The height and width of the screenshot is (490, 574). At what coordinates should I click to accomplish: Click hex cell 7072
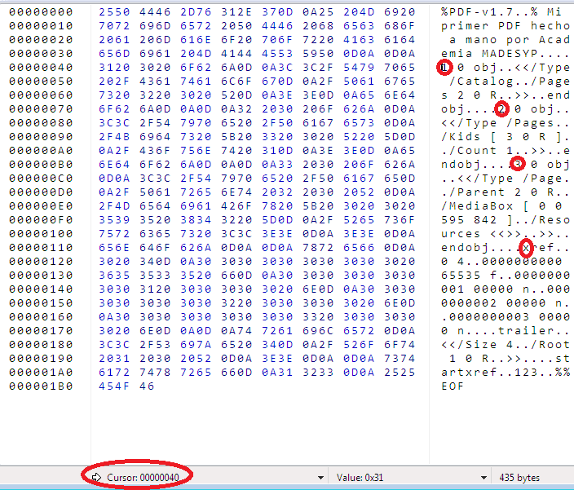click(114, 26)
